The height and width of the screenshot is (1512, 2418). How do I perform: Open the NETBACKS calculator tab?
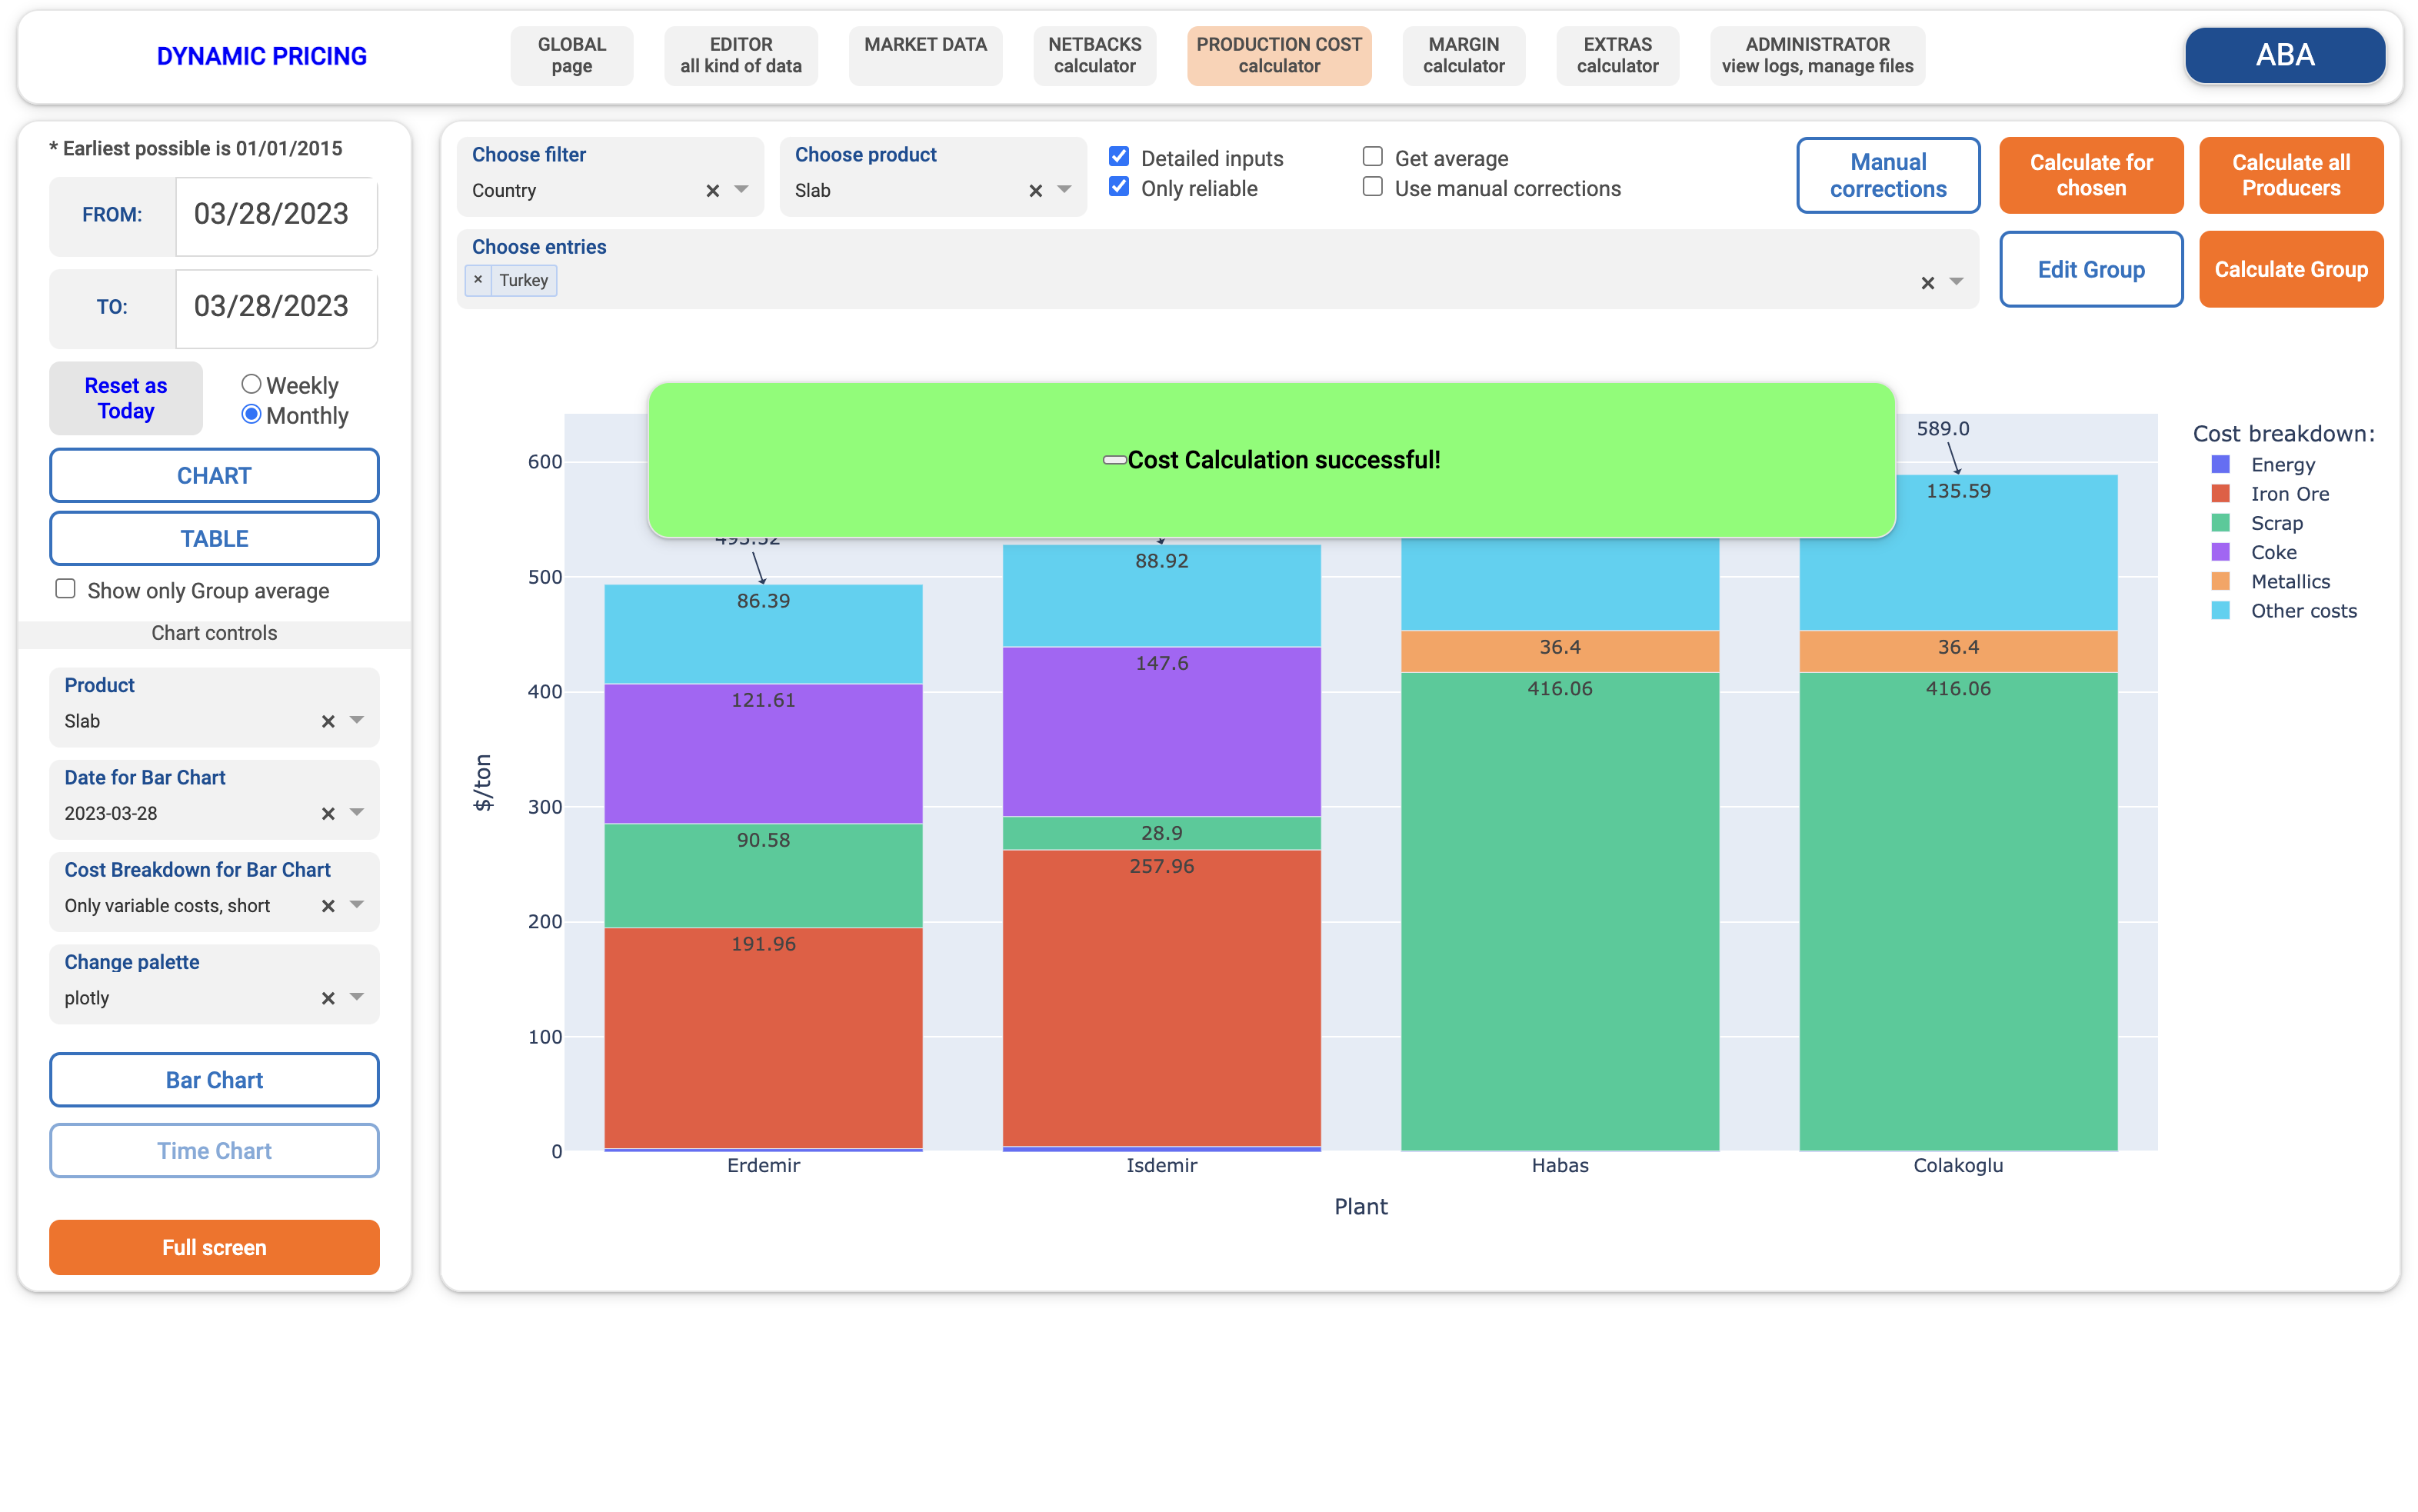(1094, 56)
